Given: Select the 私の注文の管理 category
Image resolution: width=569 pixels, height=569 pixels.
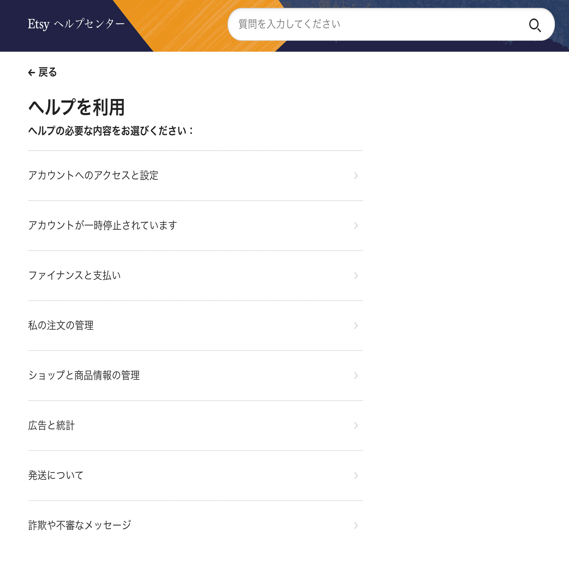Looking at the screenshot, I should click(61, 326).
